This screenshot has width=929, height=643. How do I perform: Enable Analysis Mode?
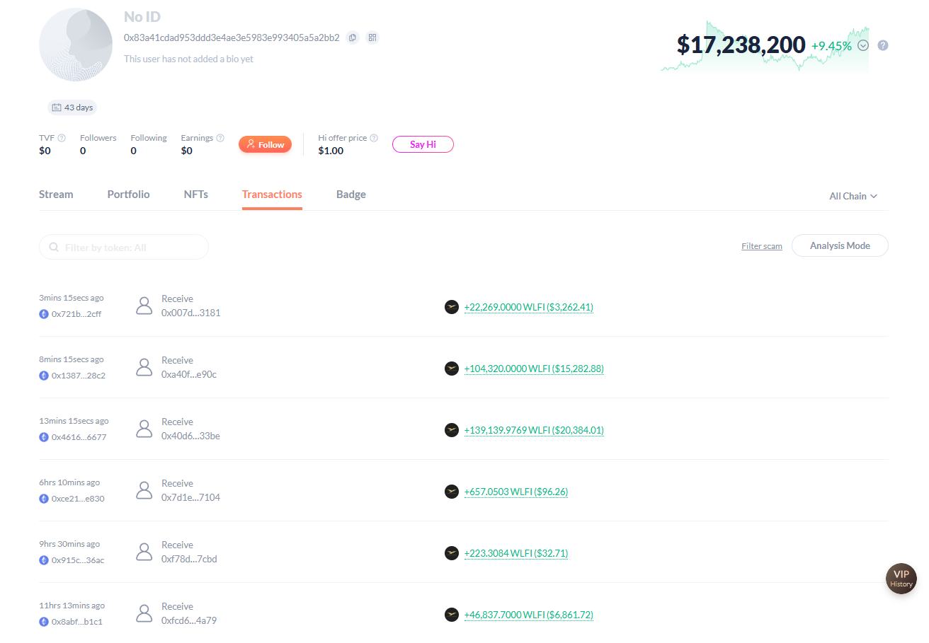click(839, 245)
